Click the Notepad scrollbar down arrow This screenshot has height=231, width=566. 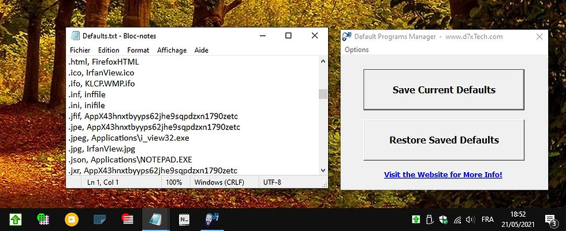(x=323, y=170)
